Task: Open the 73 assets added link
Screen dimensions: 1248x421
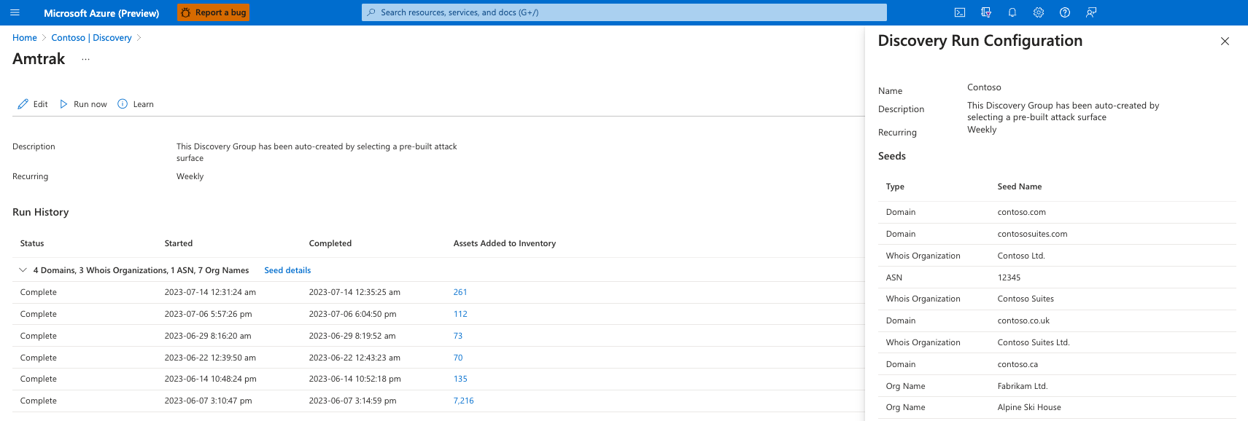Action: [458, 336]
